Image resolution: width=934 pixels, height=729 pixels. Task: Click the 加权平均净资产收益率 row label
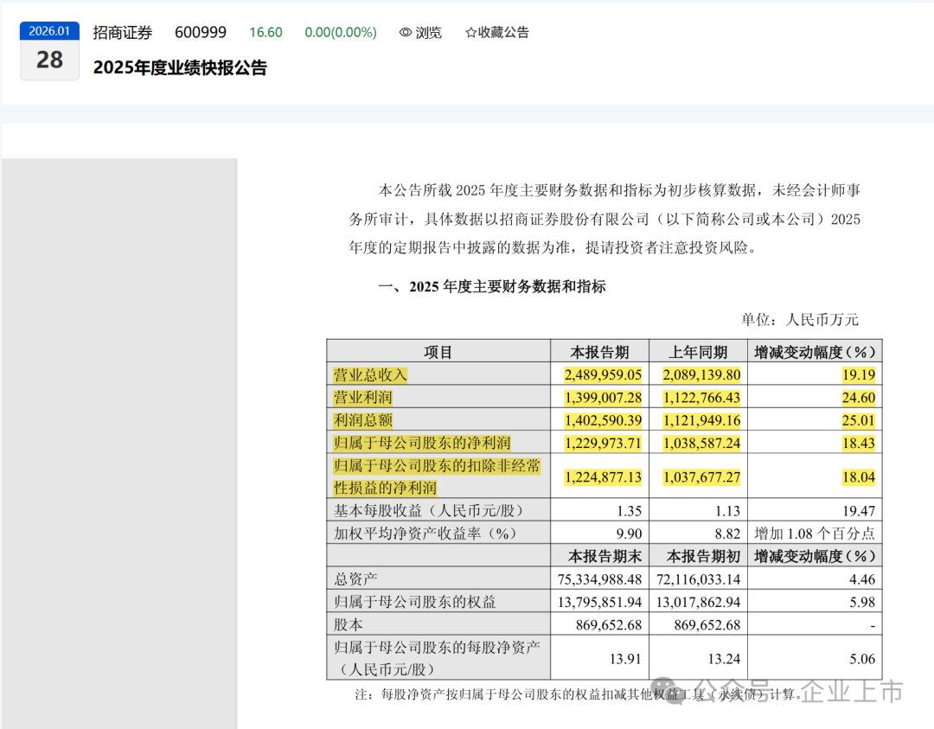coord(425,533)
